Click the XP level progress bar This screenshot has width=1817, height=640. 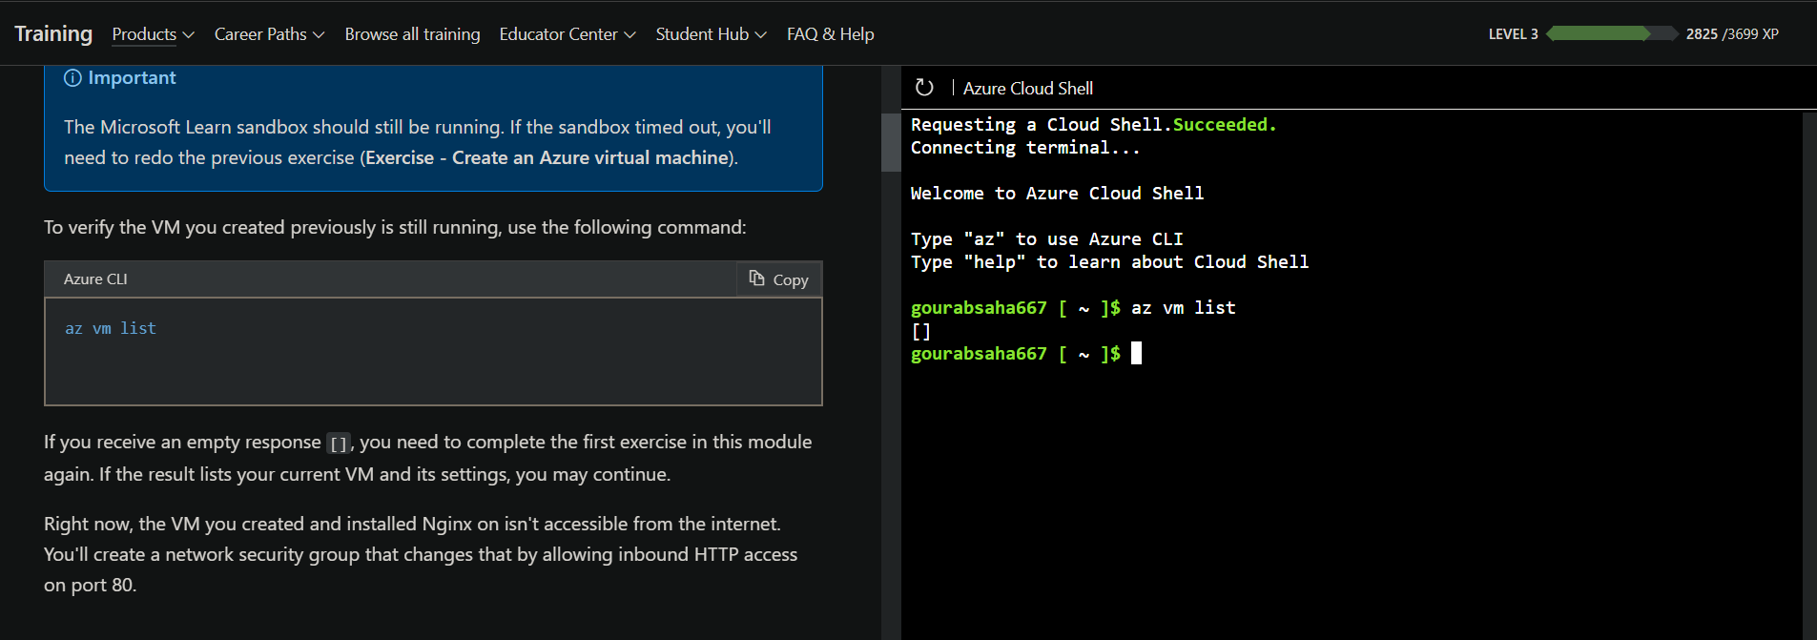click(x=1612, y=33)
